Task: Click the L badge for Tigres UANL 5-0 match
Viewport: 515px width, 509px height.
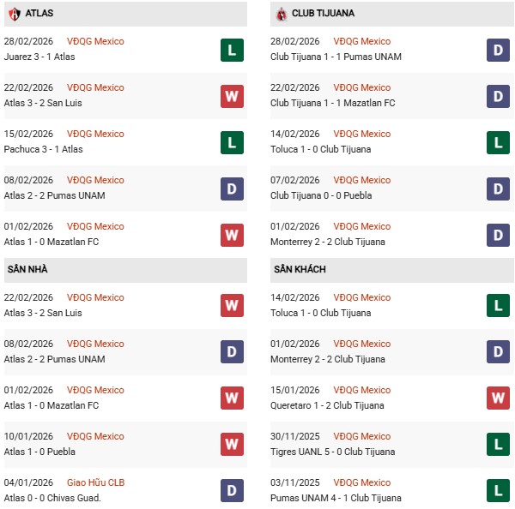Action: (498, 445)
